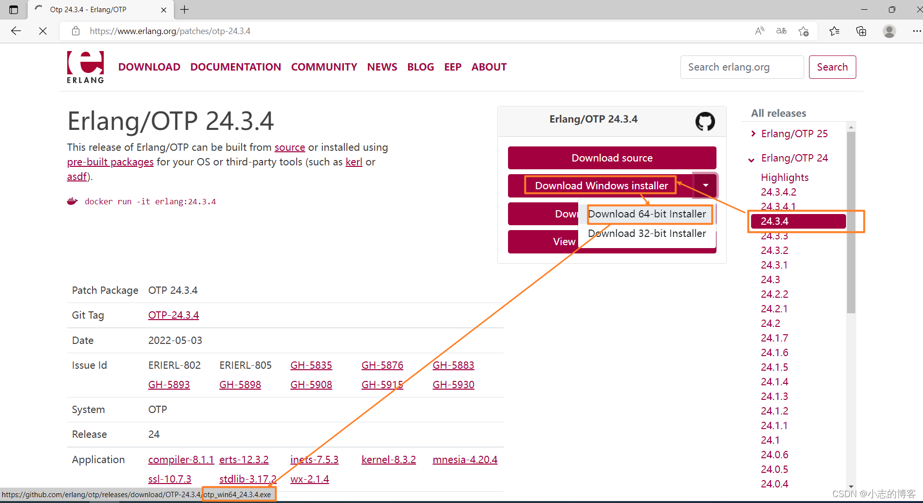Open erts-12.3.2 application link
Image resolution: width=923 pixels, height=503 pixels.
[x=244, y=460]
